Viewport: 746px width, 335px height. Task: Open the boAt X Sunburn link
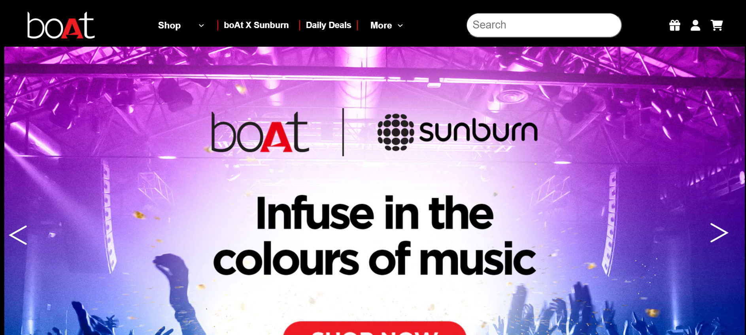(x=256, y=25)
